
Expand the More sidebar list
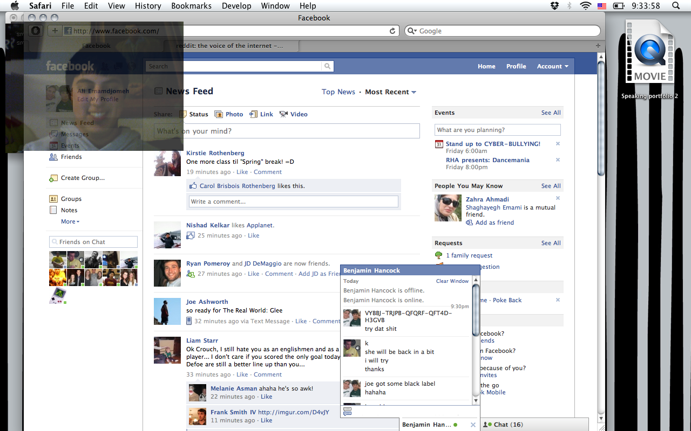70,221
